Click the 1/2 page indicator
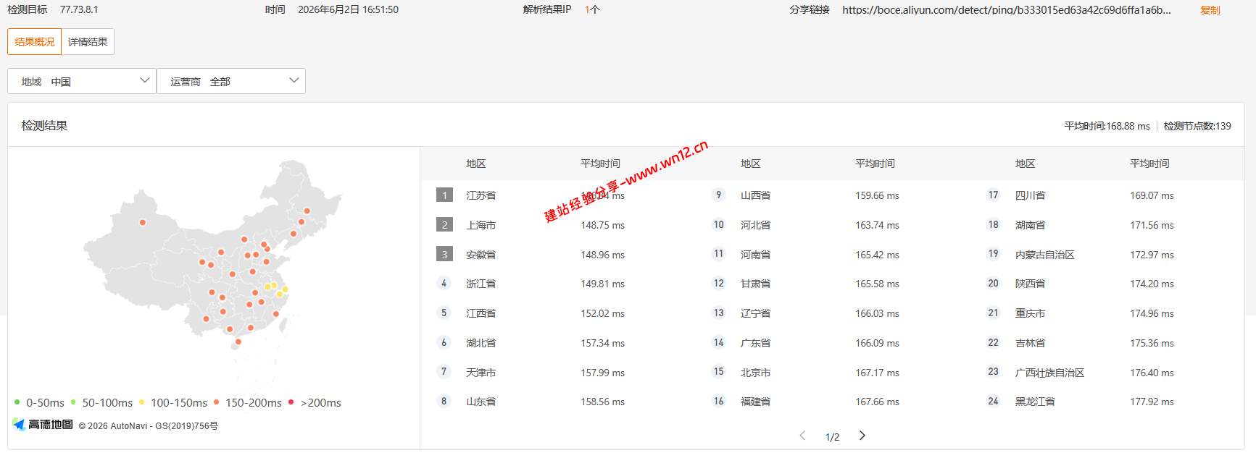The height and width of the screenshot is (458, 1256). pyautogui.click(x=832, y=437)
